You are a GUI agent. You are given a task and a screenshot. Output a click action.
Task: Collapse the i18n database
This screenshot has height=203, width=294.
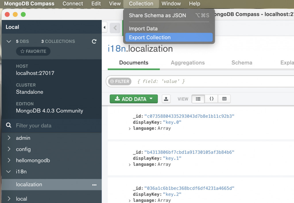[x=9, y=171]
